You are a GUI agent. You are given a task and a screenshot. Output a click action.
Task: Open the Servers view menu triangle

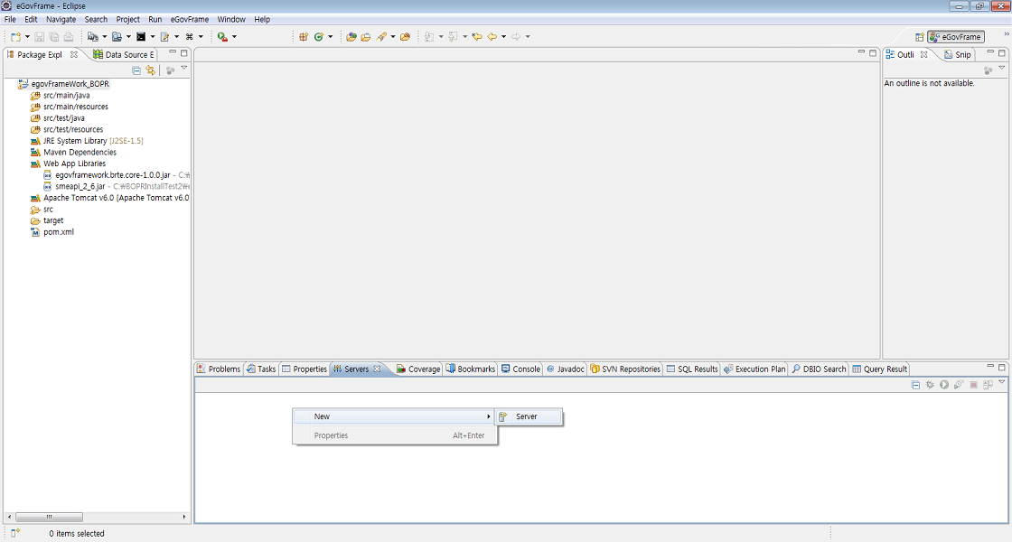point(1001,384)
